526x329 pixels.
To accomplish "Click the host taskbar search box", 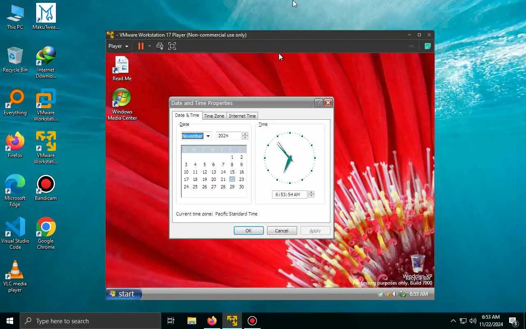I will [90, 321].
